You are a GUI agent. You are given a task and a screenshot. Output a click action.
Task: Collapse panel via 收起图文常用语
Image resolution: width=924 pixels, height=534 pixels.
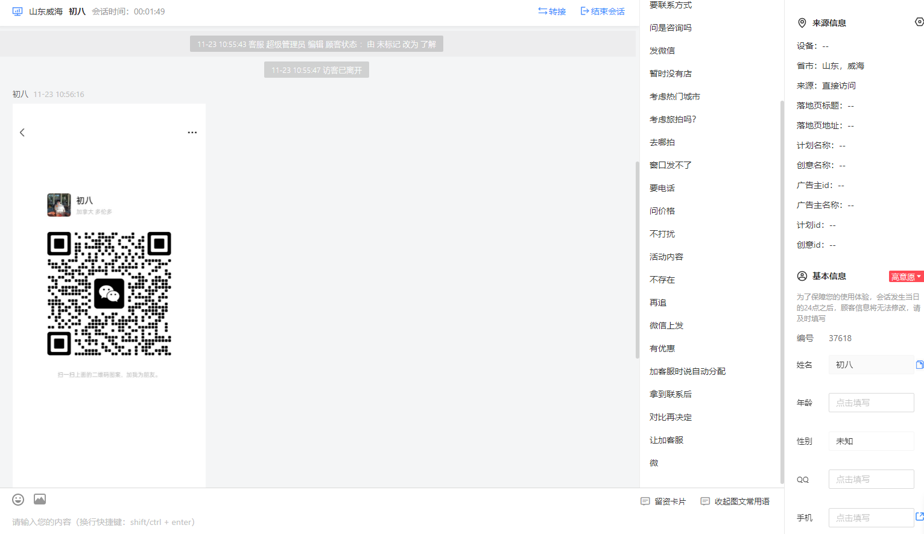(735, 501)
